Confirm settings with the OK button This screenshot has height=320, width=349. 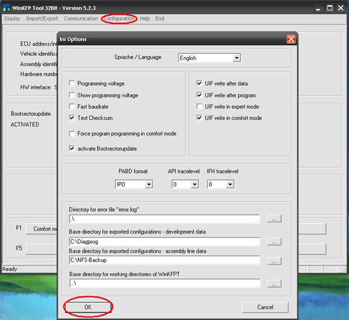click(88, 307)
